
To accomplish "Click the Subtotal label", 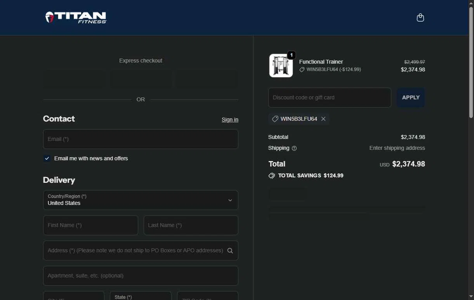I will click(278, 137).
